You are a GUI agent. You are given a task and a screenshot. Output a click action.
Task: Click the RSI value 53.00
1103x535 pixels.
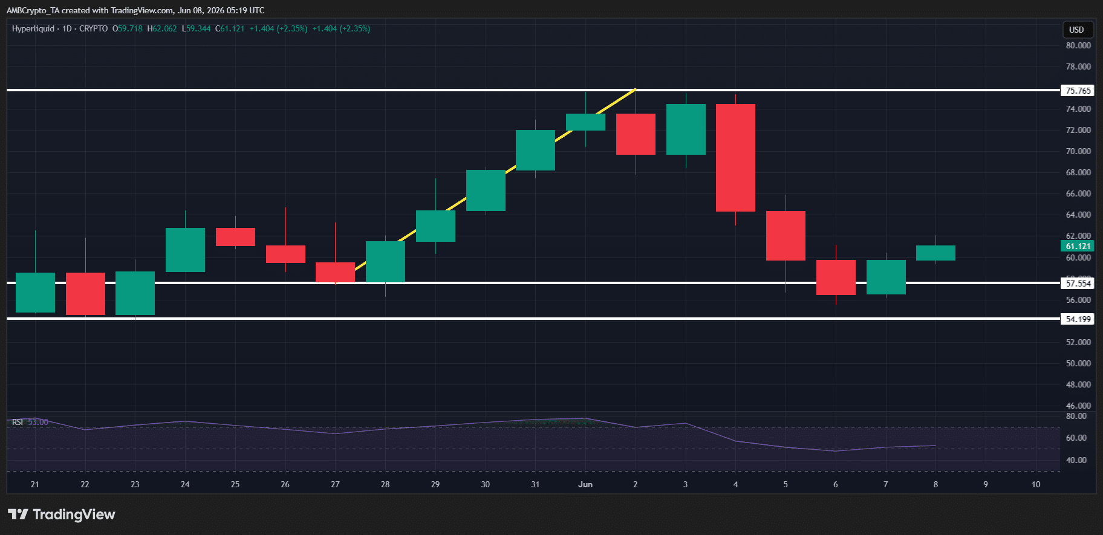click(38, 422)
